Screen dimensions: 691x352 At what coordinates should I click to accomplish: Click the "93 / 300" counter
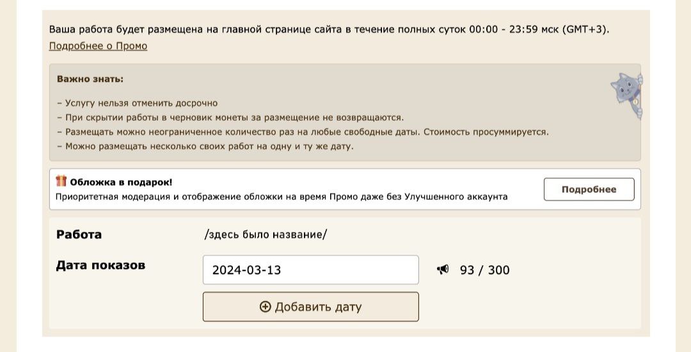[484, 270]
